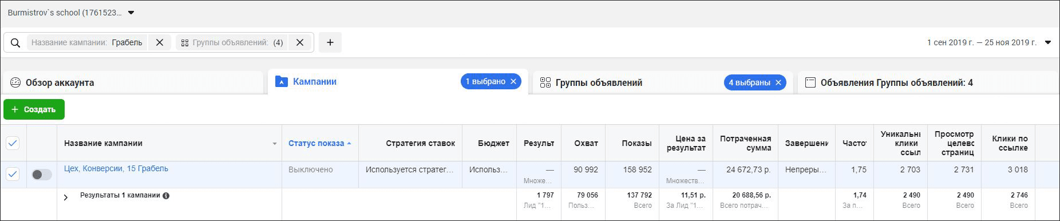Open the Название кампании column dropdown arrow
The image size is (1060, 221).
coord(275,144)
